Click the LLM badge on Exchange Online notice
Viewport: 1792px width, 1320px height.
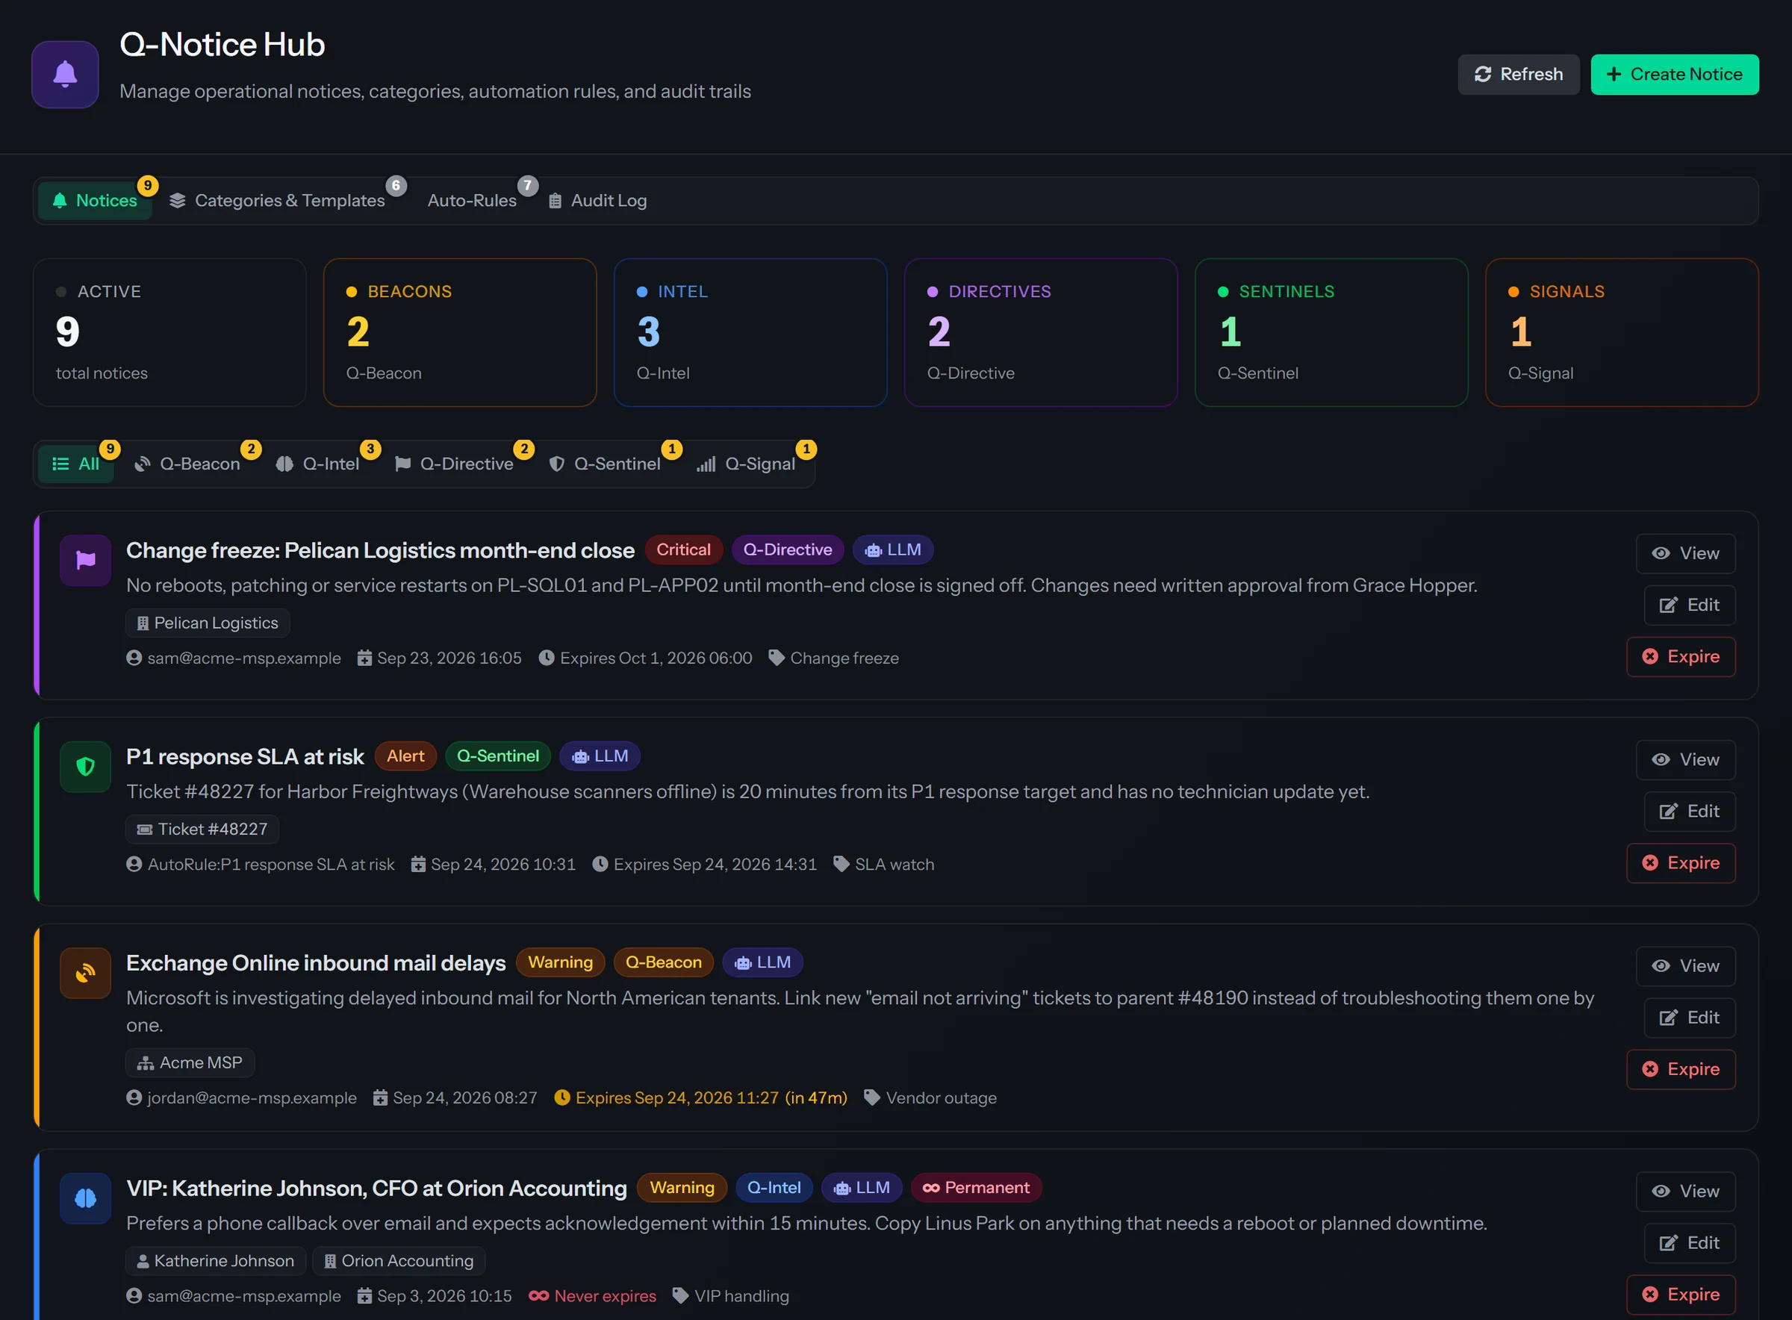[x=762, y=962]
